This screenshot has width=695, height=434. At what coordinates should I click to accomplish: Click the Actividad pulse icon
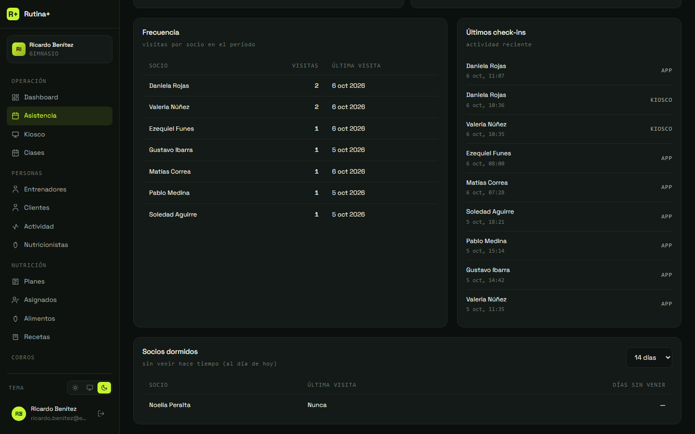(x=15, y=227)
